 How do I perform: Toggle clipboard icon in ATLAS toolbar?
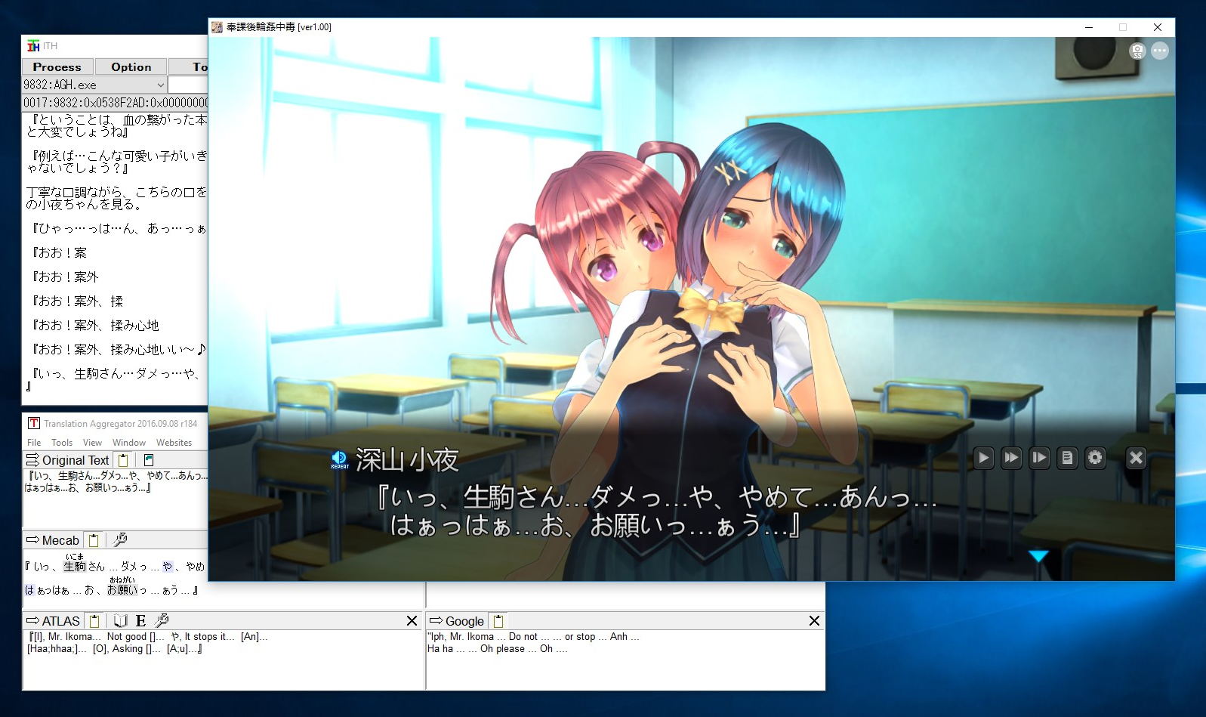click(94, 621)
